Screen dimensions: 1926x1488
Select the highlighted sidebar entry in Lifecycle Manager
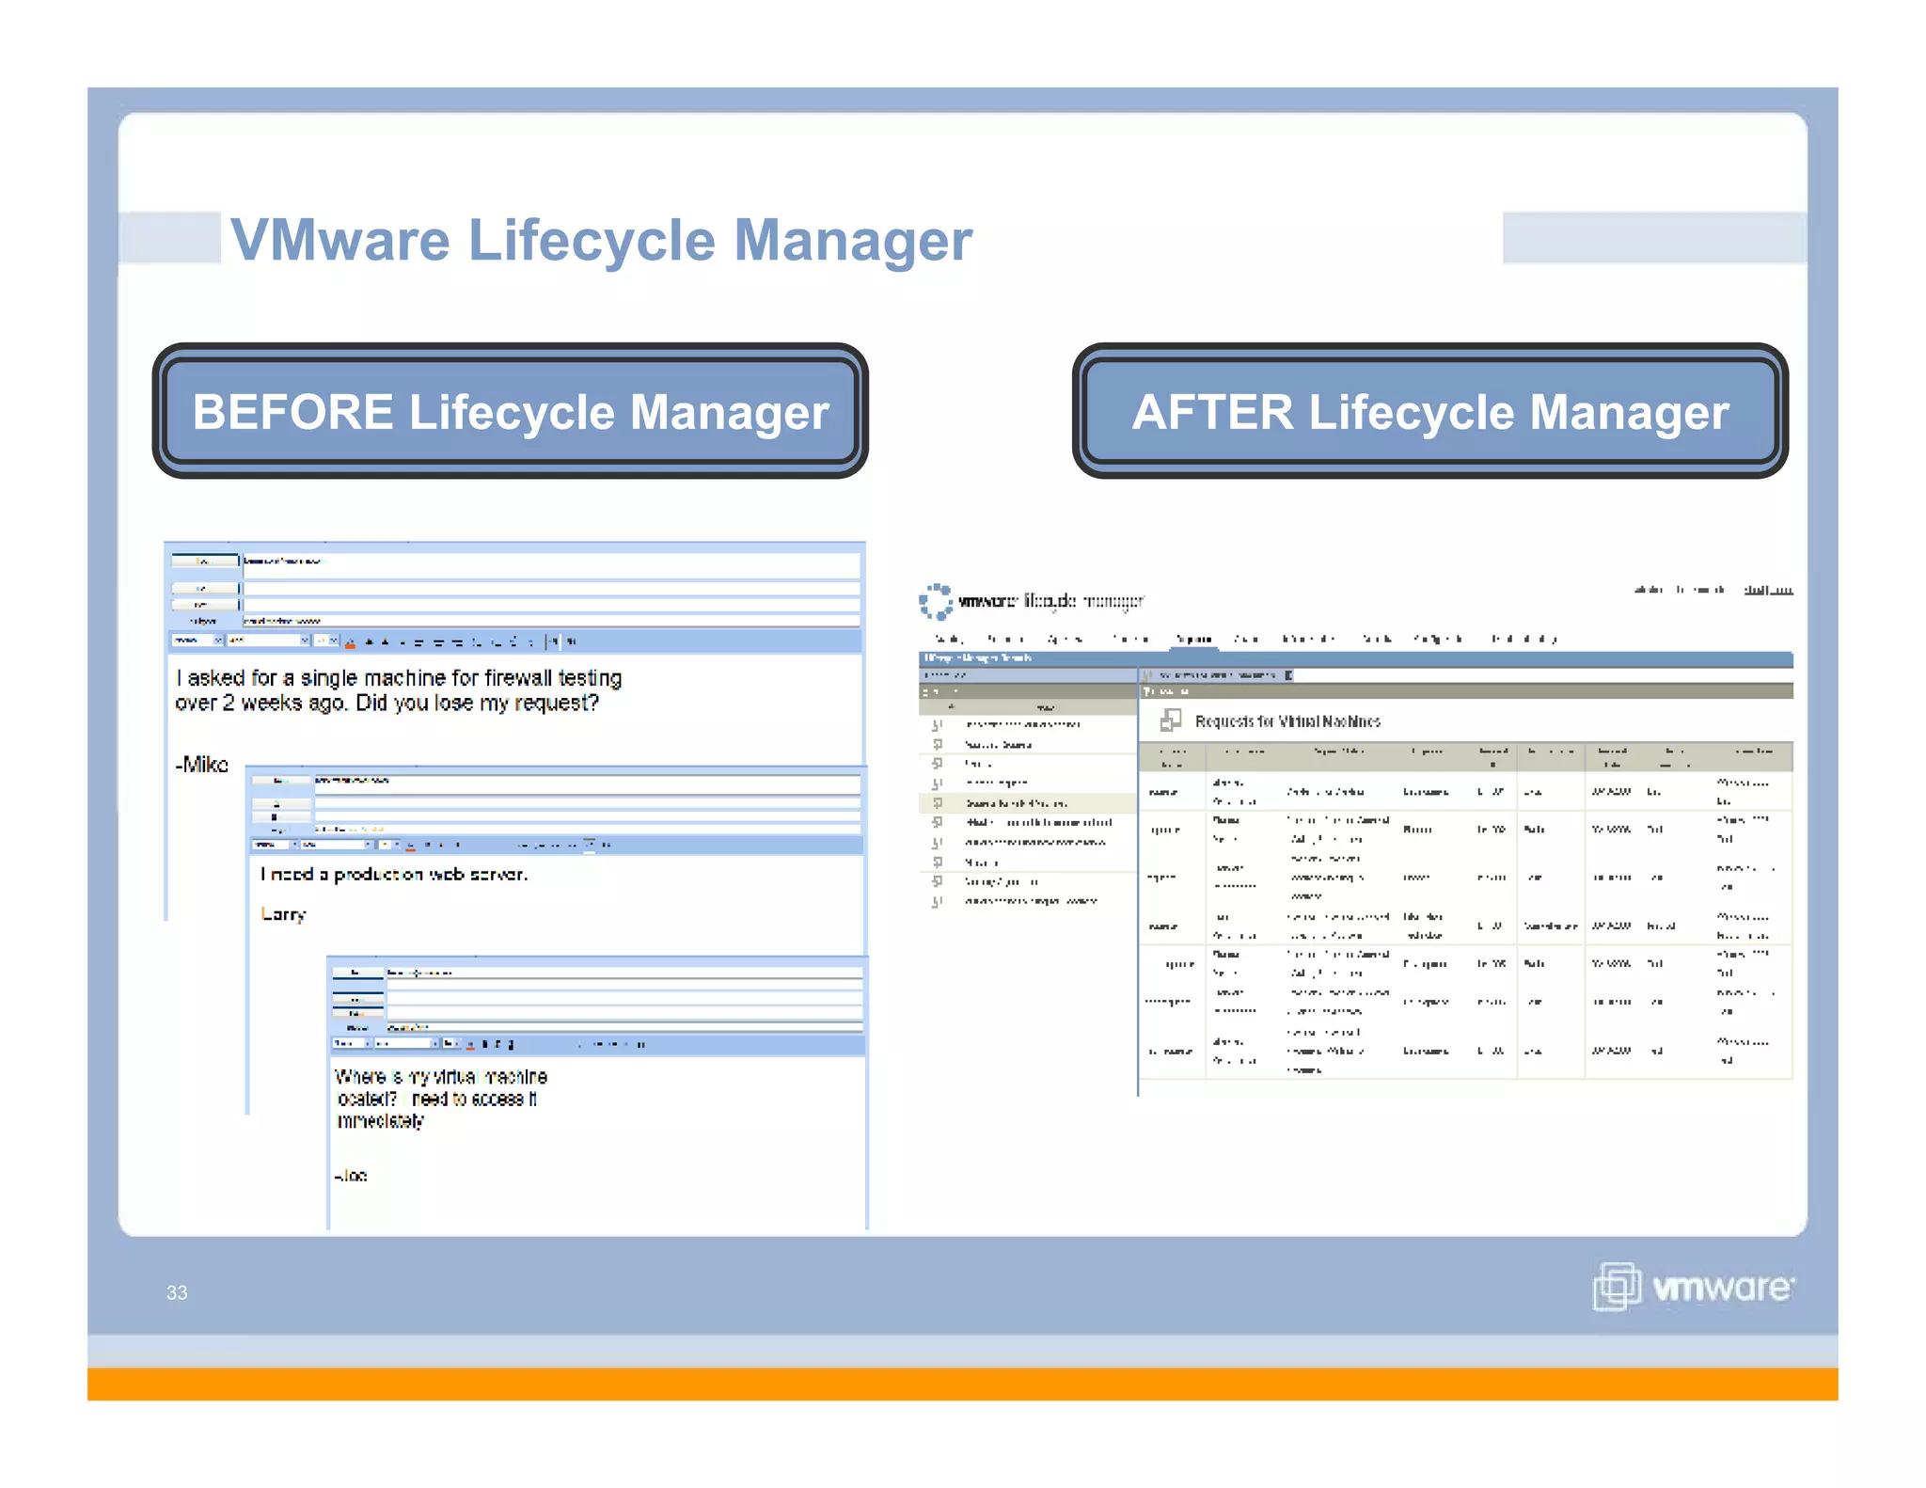click(x=1027, y=804)
